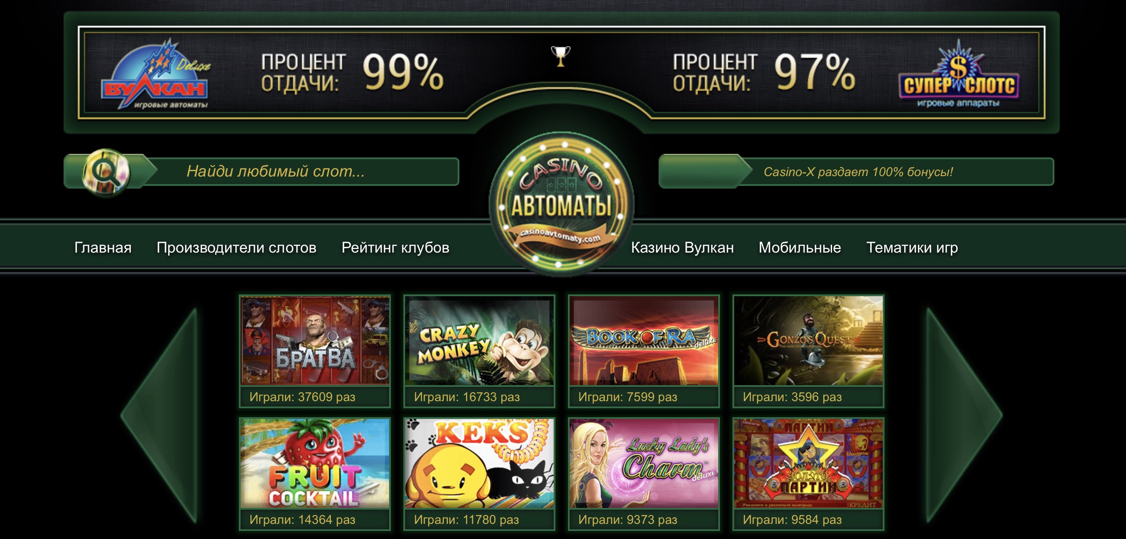Open the Золото Партии slot
The height and width of the screenshot is (539, 1126).
[808, 474]
